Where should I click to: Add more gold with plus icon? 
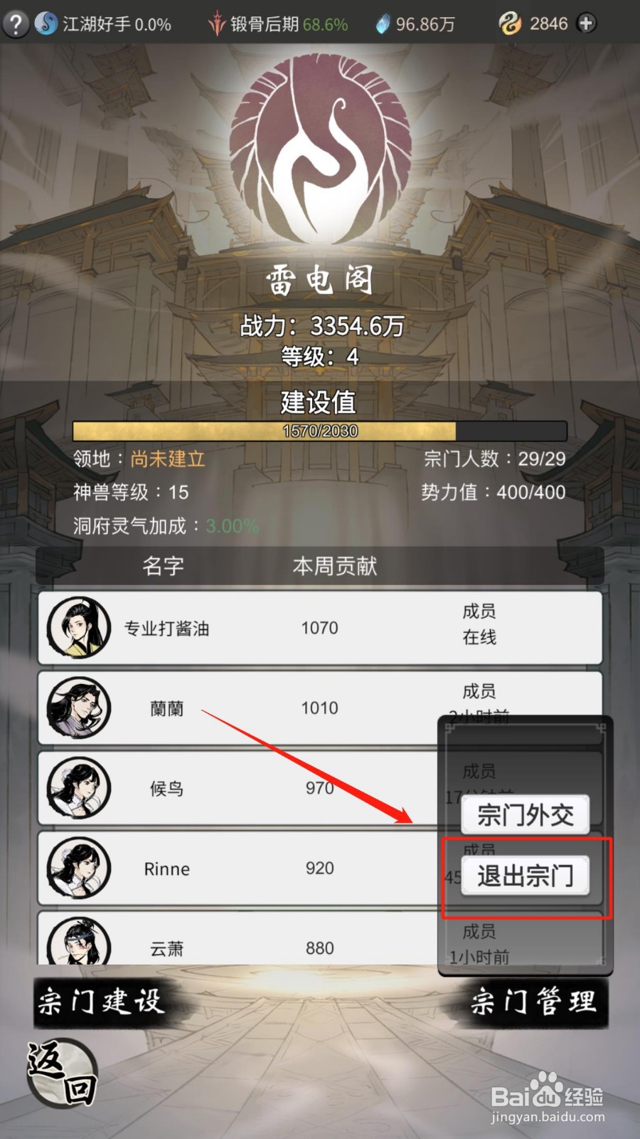(586, 23)
